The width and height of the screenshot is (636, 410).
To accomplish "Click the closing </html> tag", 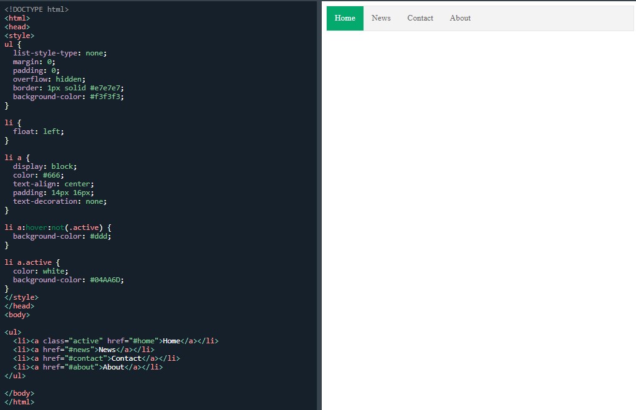I will pos(19,402).
